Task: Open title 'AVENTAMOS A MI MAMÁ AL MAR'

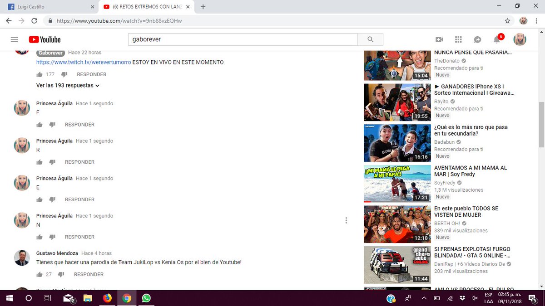Action: [471, 171]
